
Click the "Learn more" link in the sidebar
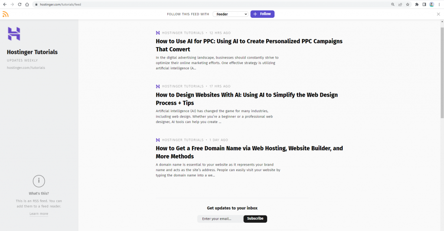click(39, 214)
